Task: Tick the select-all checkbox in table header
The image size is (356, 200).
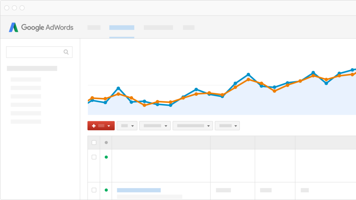Action: tap(94, 143)
